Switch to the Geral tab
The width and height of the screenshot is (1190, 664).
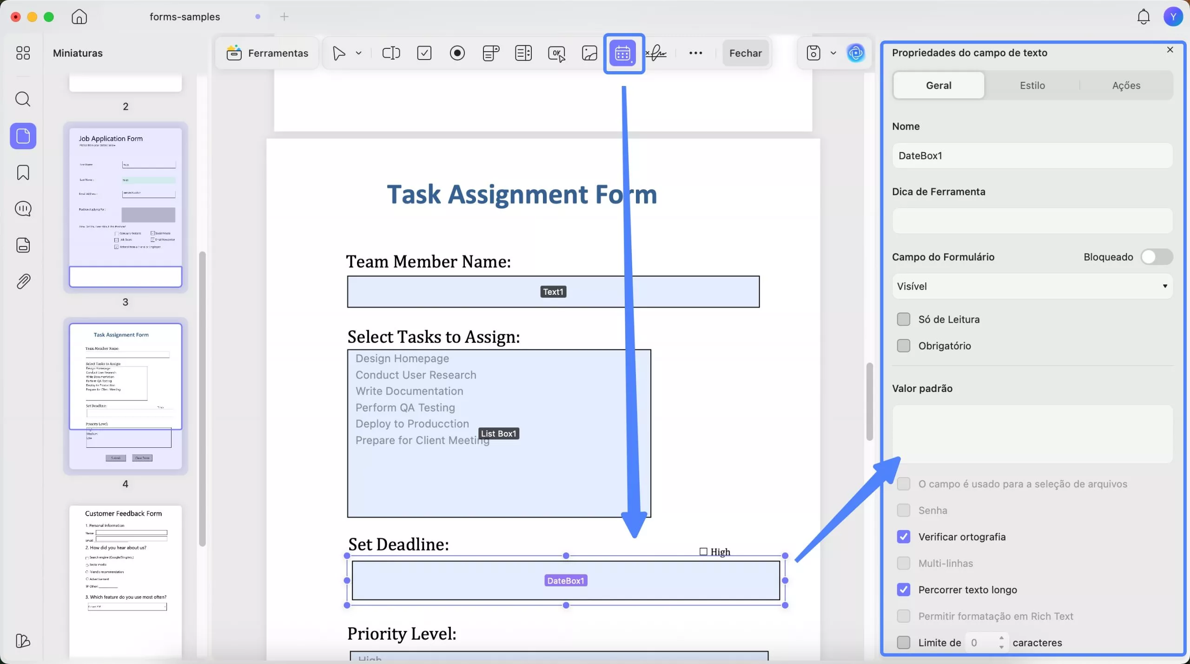tap(939, 85)
